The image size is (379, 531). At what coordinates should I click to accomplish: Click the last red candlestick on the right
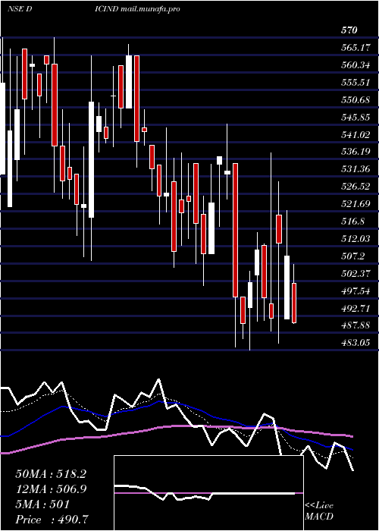point(294,303)
